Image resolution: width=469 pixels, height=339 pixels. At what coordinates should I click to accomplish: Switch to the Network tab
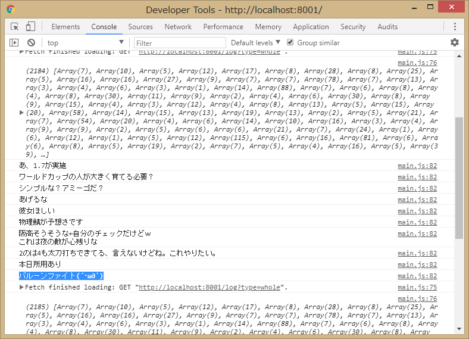(178, 27)
